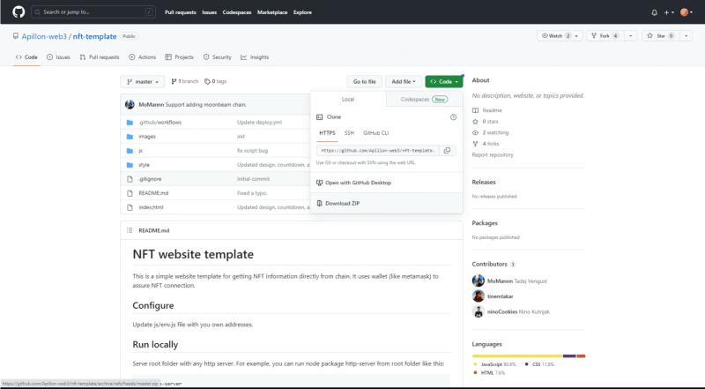Open the README outline list icon
Screen dimensions: 705x389
tap(130, 230)
